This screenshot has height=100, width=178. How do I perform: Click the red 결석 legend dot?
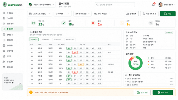pyautogui.click(x=149, y=61)
